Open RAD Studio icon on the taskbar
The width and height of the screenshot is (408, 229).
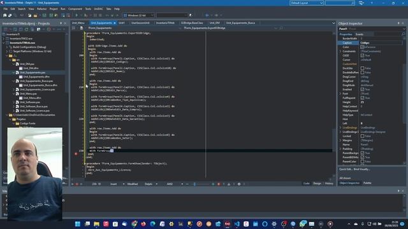click(x=227, y=224)
